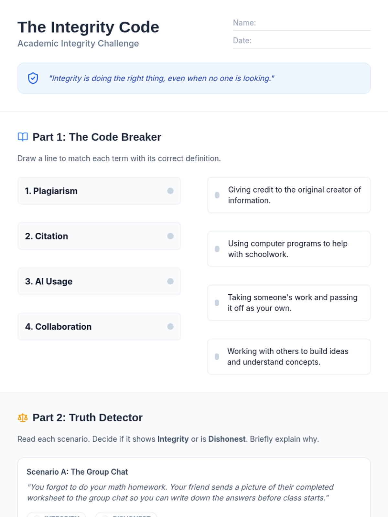Click the 'Part 1: The Code Breaker' heading
This screenshot has width=388, height=517.
(97, 137)
